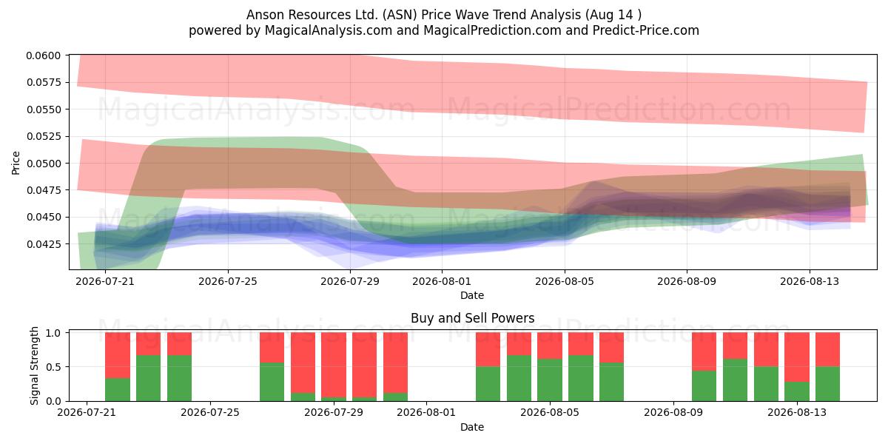888x444 pixels.
Task: Click 2026-08-13 on the price chart date axis
Action: (x=809, y=281)
